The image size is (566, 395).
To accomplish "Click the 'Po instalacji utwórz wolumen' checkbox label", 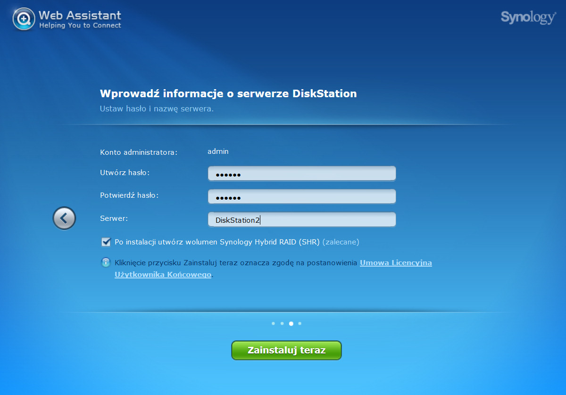I will point(217,242).
